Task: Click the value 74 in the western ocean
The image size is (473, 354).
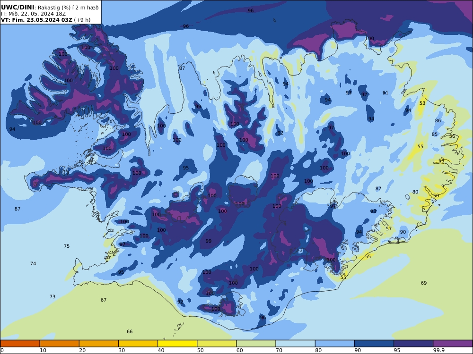Action: click(x=33, y=263)
